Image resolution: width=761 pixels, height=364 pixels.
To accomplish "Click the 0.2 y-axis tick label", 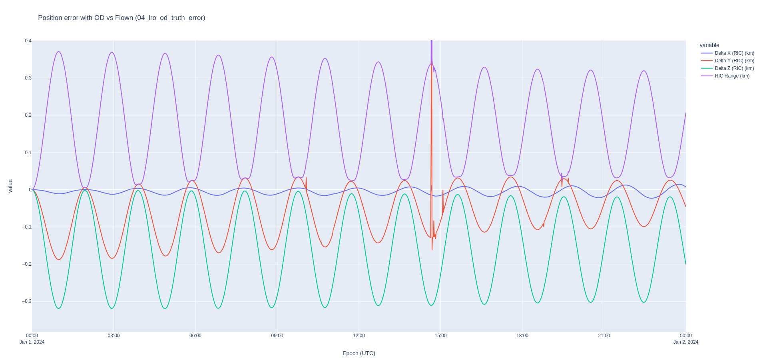I will click(28, 115).
